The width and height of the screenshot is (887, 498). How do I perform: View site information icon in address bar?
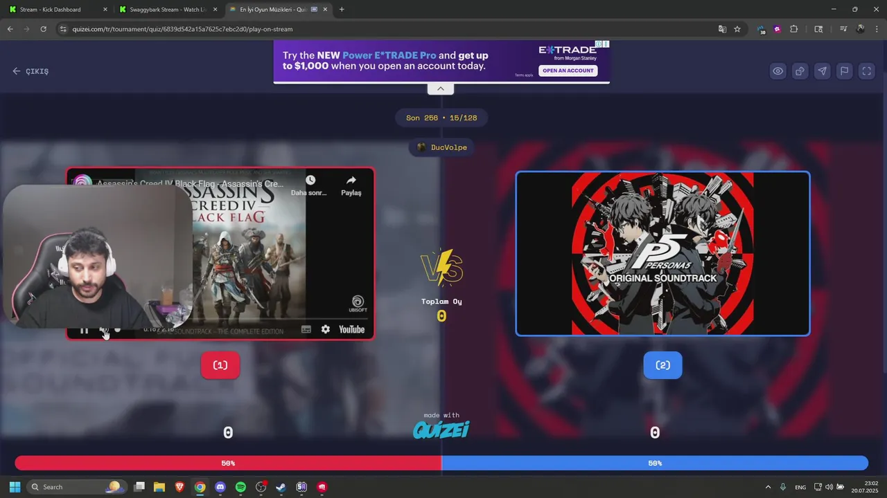click(x=63, y=29)
